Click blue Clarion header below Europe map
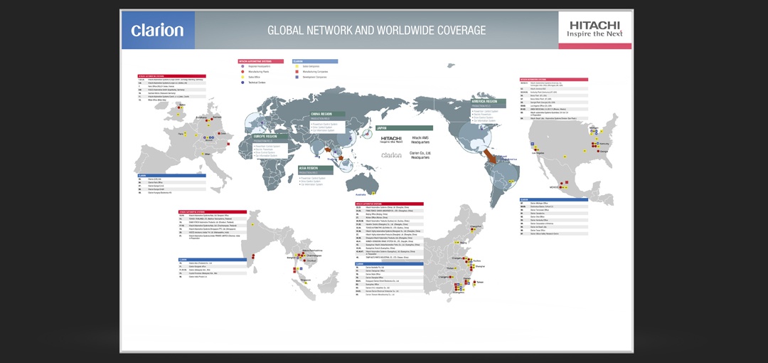 (171, 176)
